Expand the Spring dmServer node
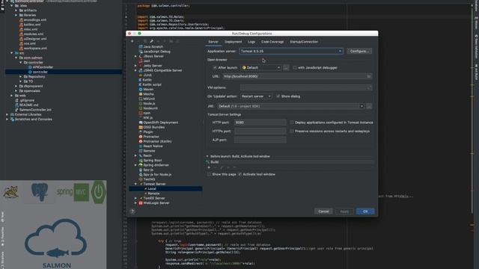Image resolution: width=479 pixels, height=269 pixels. click(135, 165)
